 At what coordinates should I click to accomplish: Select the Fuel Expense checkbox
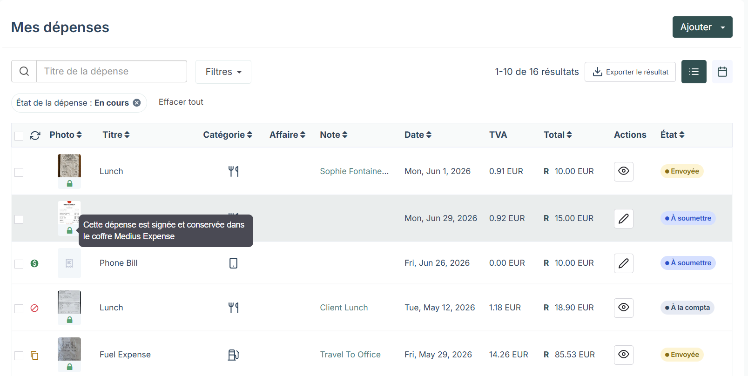tap(19, 356)
